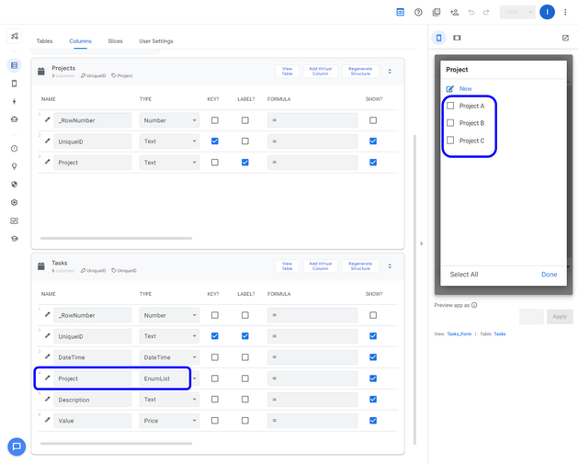Click View Table for Projects

[x=288, y=72]
